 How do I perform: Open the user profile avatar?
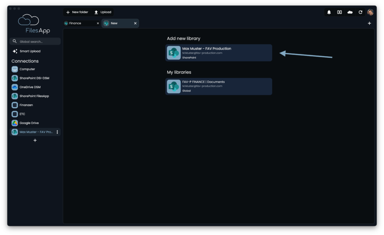[370, 12]
